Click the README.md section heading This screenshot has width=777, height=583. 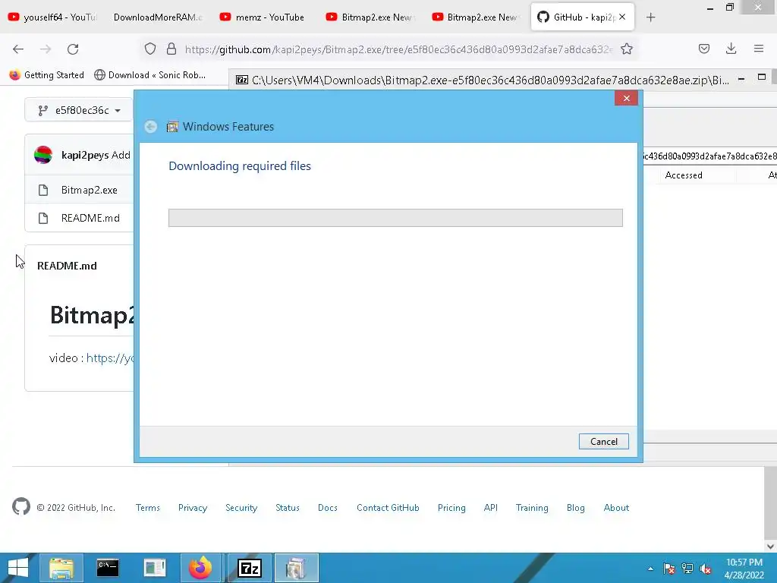click(67, 266)
